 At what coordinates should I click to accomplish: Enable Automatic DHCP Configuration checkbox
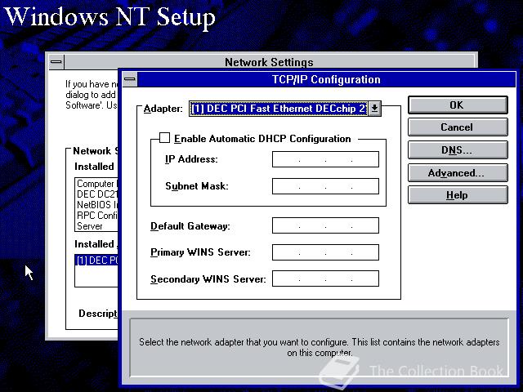(x=164, y=138)
